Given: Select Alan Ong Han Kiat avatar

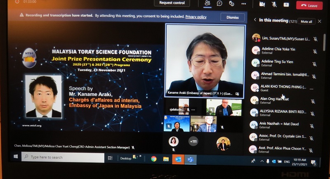Looking at the screenshot, I should click(254, 100).
